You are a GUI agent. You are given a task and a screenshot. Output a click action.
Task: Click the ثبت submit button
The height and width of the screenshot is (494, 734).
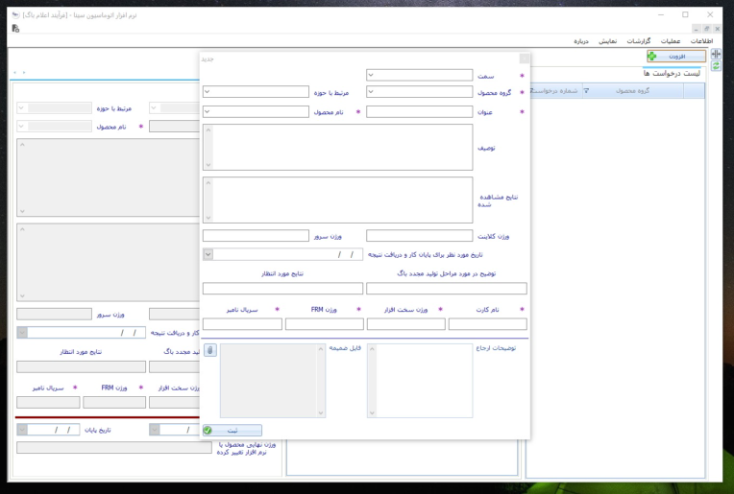click(x=232, y=430)
